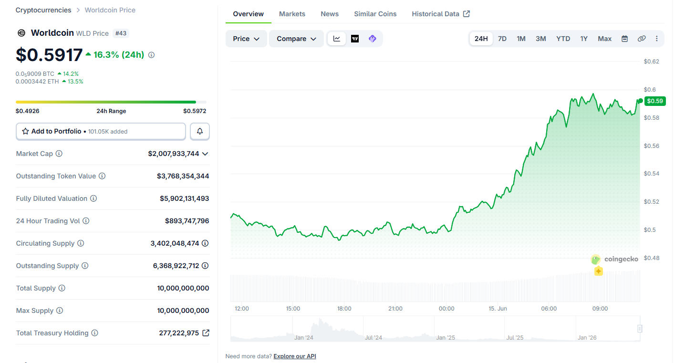This screenshot has width=674, height=363.
Task: Select the 1Y time range
Action: 584,39
